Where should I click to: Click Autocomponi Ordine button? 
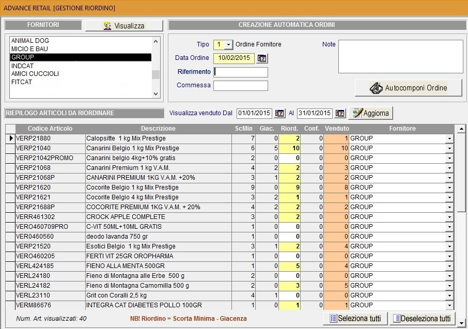(408, 88)
